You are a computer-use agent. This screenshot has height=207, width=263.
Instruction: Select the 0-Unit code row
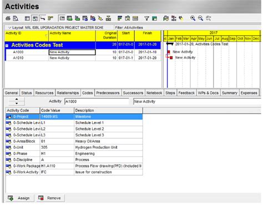74,148
